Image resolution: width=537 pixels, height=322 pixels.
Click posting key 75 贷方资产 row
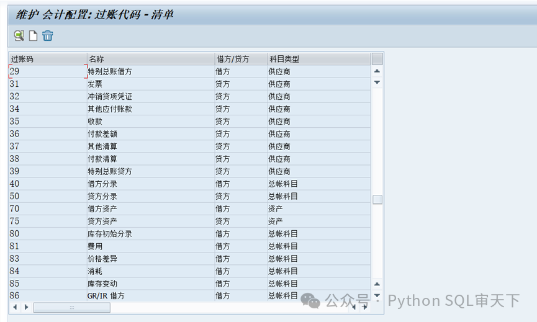tap(150, 221)
